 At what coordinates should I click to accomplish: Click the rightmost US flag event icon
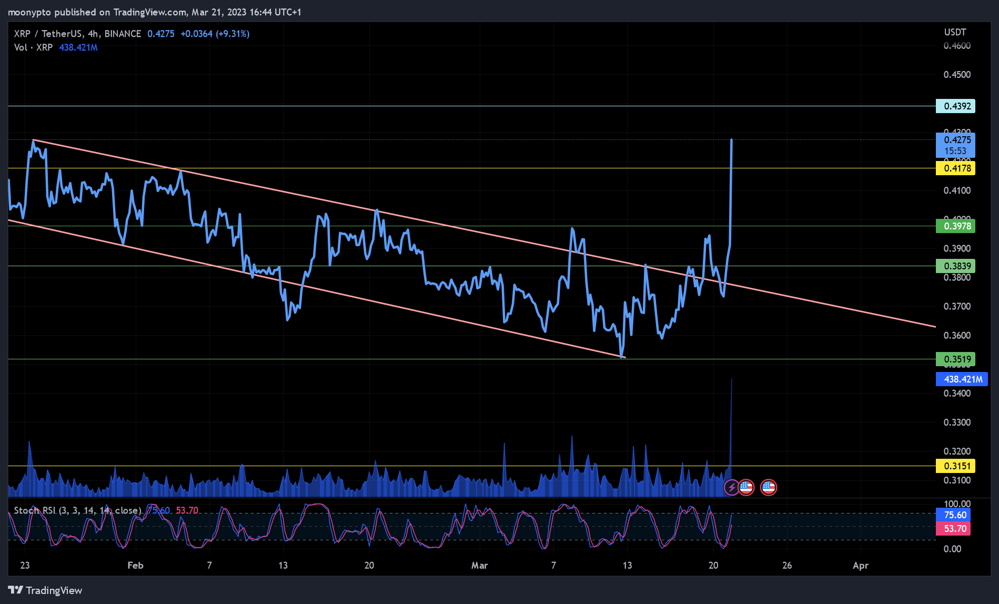pyautogui.click(x=769, y=487)
